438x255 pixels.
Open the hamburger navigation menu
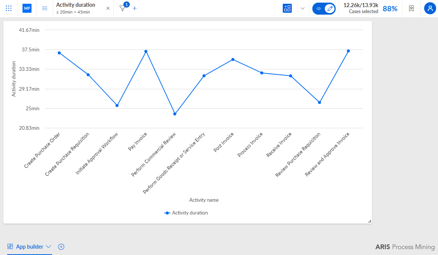click(x=45, y=8)
